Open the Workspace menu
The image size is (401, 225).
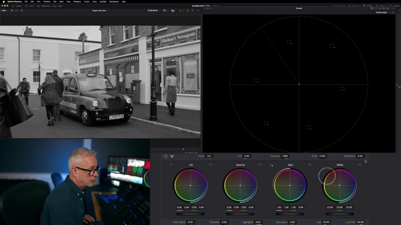coord(114,1)
